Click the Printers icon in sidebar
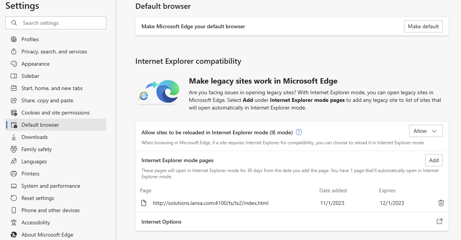Viewport: 461px width, 240px height. click(x=14, y=174)
